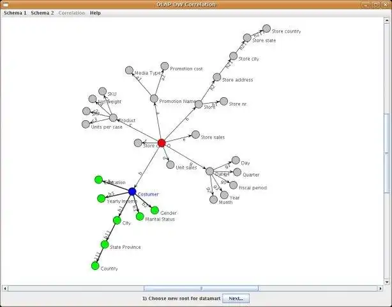Select the Store nr node

(x=223, y=102)
